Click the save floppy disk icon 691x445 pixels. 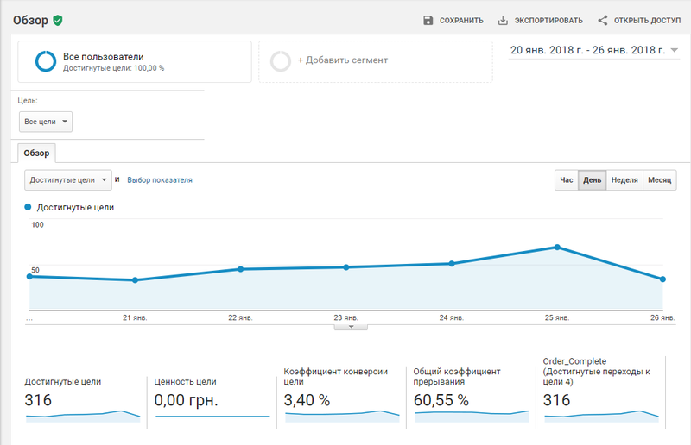click(428, 20)
